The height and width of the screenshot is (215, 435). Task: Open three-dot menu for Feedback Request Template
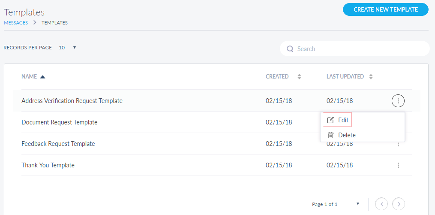[398, 145]
